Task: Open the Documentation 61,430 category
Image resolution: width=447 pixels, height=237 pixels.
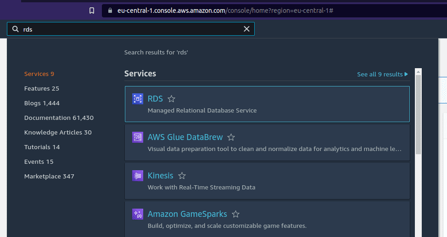Action: pos(59,118)
